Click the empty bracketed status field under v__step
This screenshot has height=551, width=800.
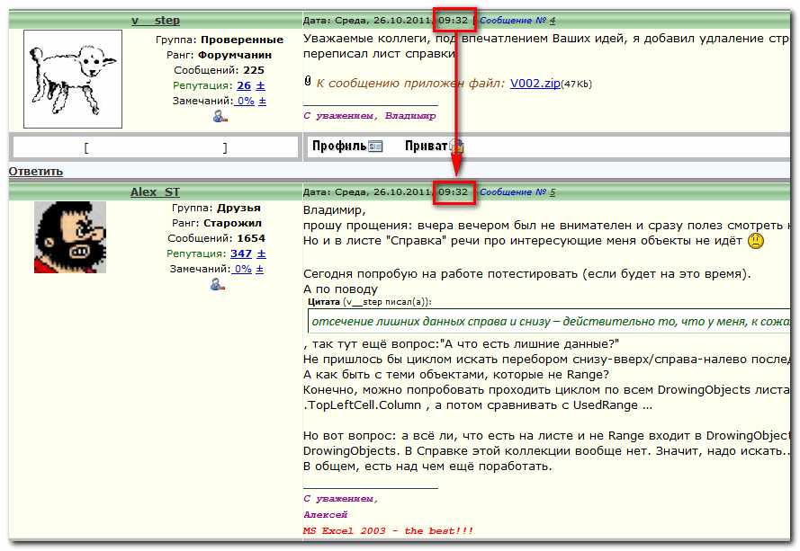click(156, 147)
